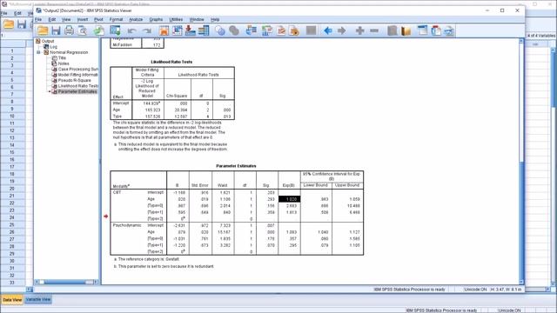Select Output root in outline pane
Screen dimensions: 557x313
pos(48,41)
